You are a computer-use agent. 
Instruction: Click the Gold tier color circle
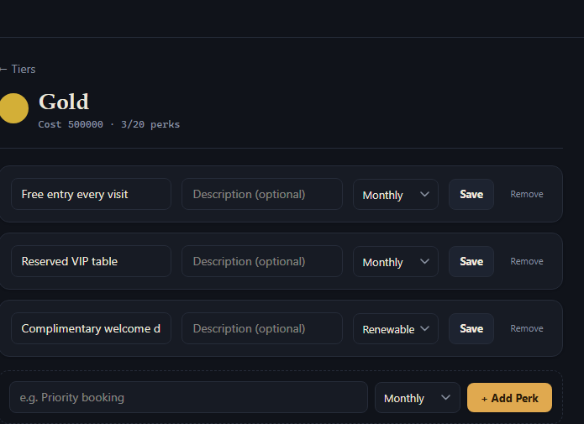coord(13,108)
